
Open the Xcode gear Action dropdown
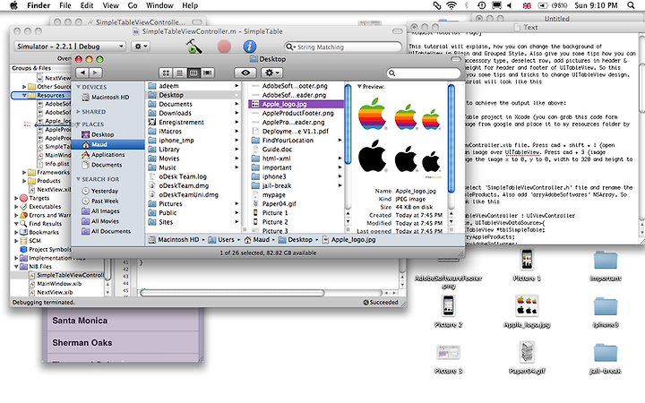(141, 47)
